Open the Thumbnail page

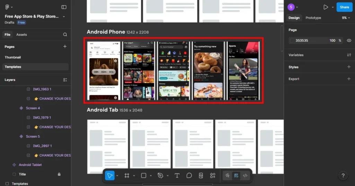tap(13, 57)
